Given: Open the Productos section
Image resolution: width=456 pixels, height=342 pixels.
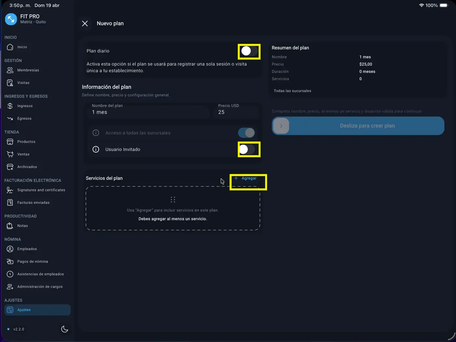Looking at the screenshot, I should [26, 142].
